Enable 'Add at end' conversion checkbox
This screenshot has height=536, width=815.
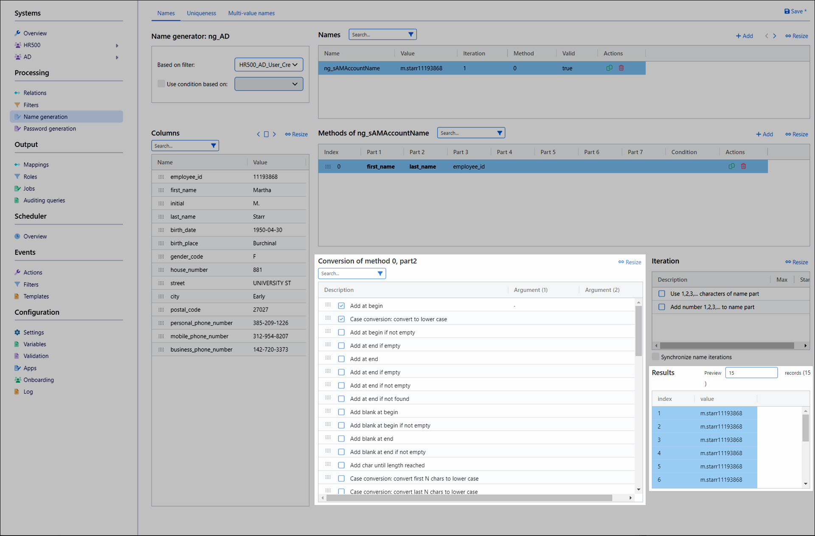click(341, 359)
